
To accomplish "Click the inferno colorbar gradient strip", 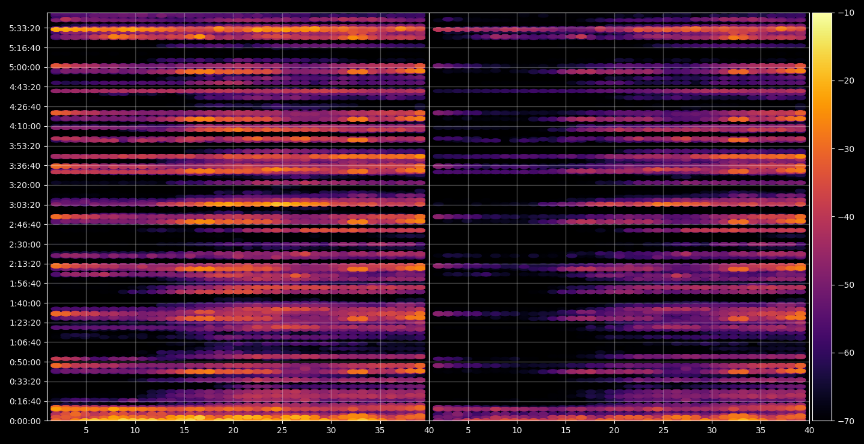I will point(822,217).
